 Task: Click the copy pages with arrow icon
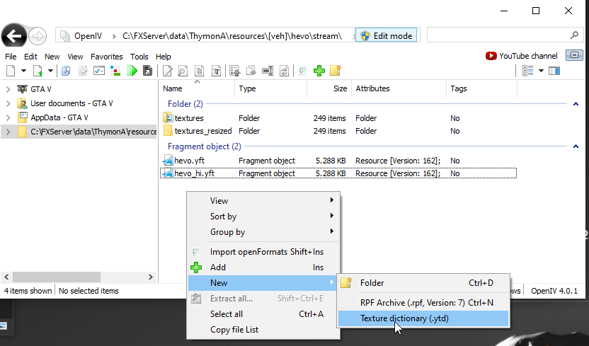tap(251, 71)
